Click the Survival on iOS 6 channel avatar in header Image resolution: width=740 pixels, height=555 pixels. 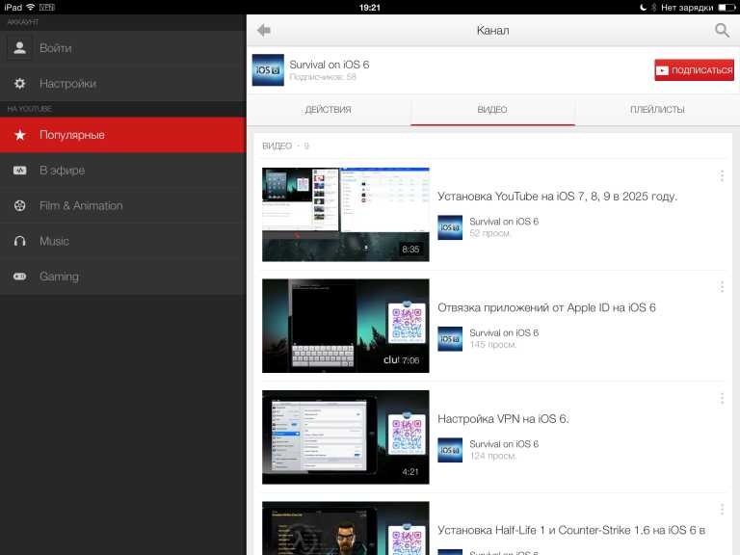(x=268, y=69)
